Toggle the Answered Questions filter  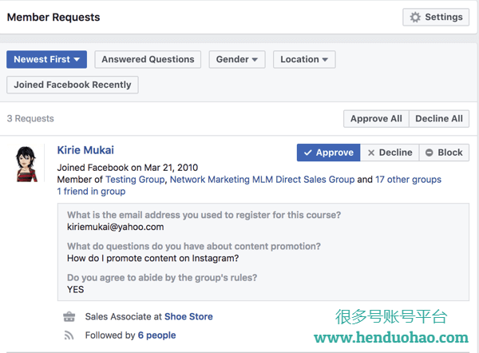(x=148, y=59)
